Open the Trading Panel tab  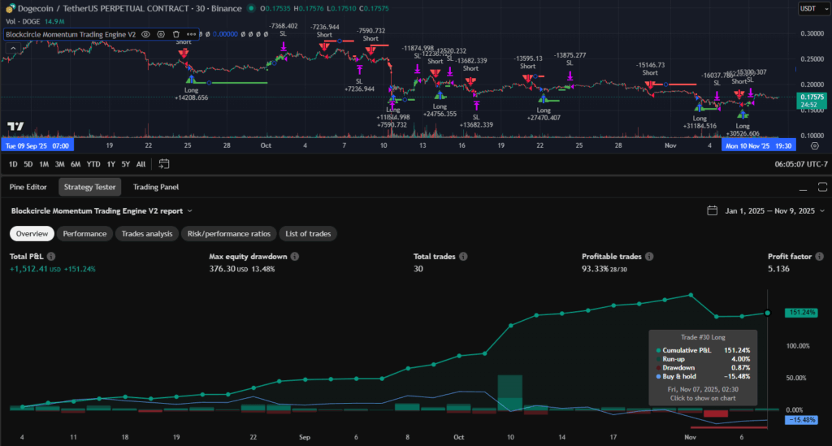click(157, 187)
